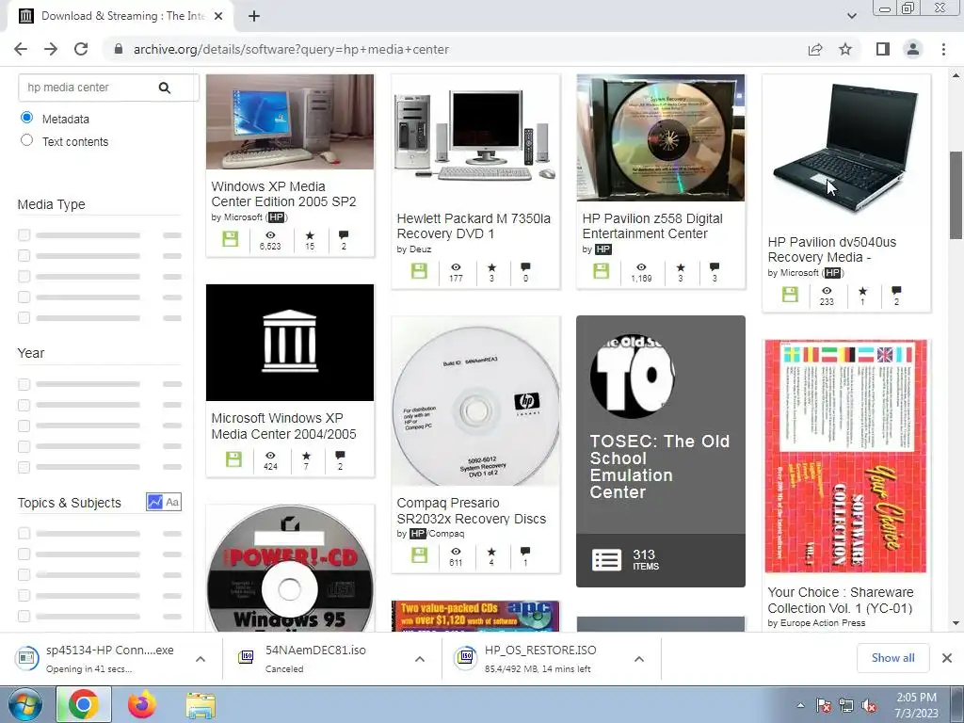View site info lock icon
The image size is (964, 723).
[119, 49]
